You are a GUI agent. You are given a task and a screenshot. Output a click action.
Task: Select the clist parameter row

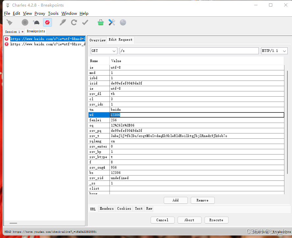tap(186, 188)
